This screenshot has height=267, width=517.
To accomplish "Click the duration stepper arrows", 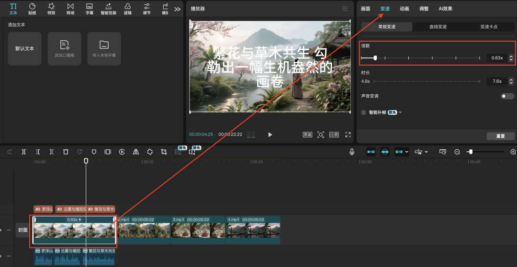I will pyautogui.click(x=511, y=81).
